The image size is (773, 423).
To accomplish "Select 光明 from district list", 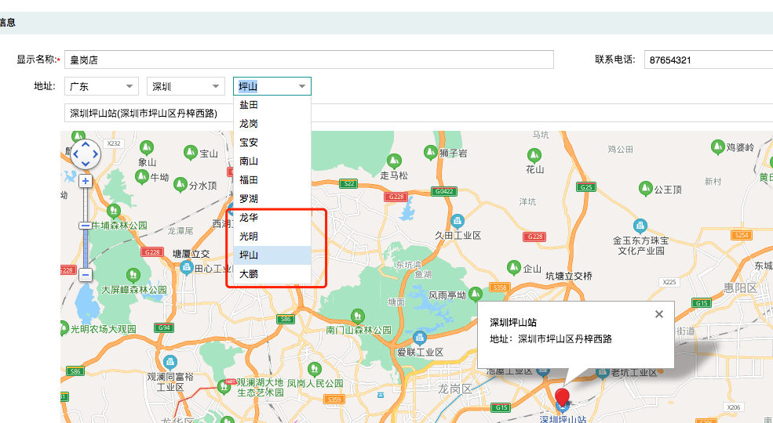I will tap(272, 236).
